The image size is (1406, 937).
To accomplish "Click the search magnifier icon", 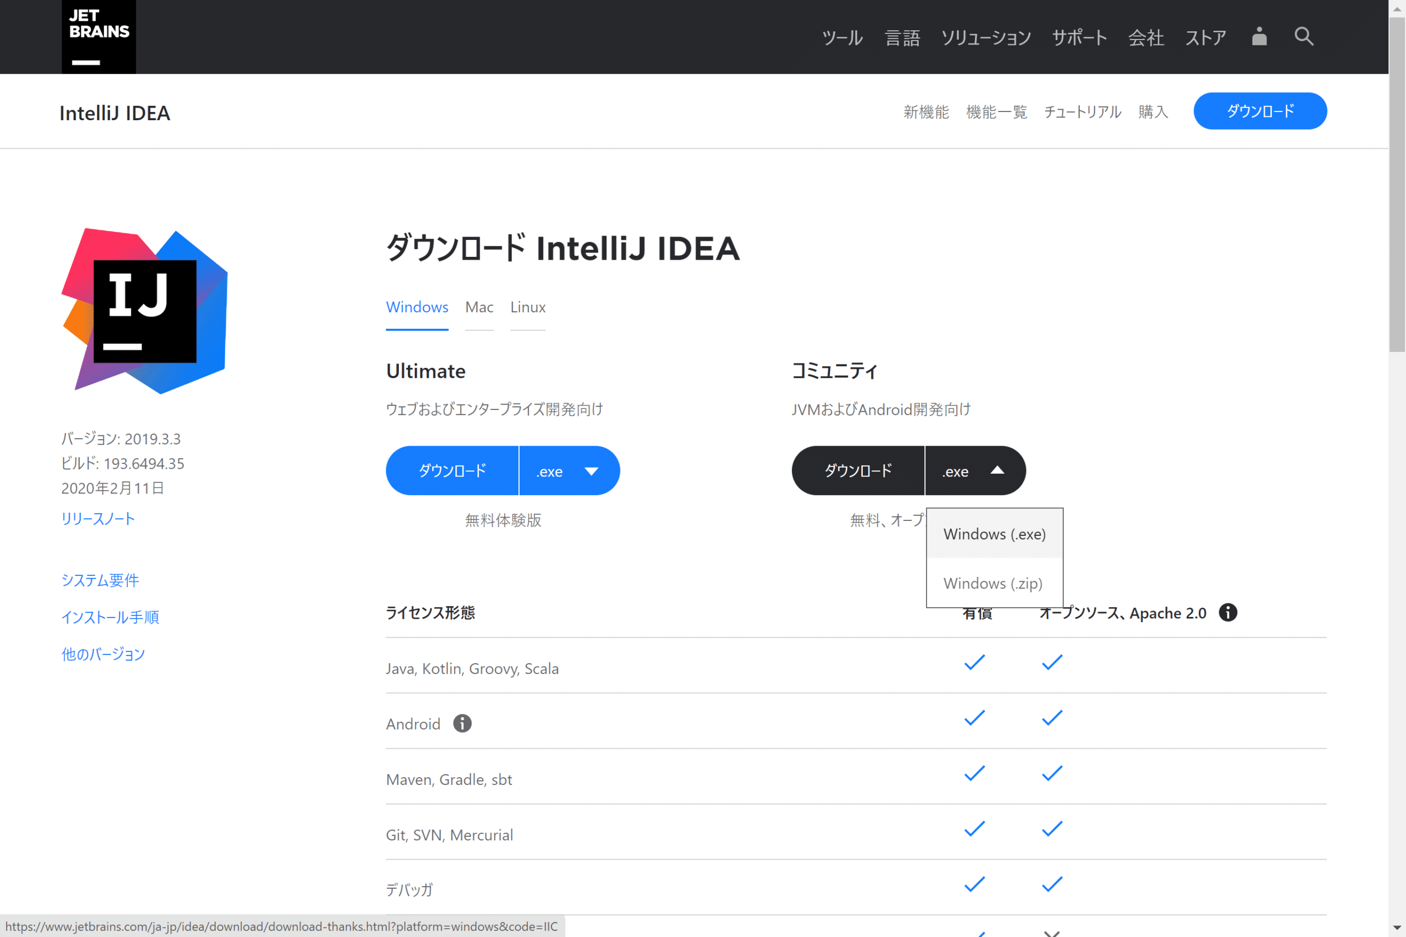I will (1304, 36).
